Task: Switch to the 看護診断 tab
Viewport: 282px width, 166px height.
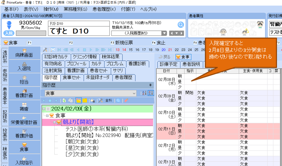Action: tap(137, 64)
